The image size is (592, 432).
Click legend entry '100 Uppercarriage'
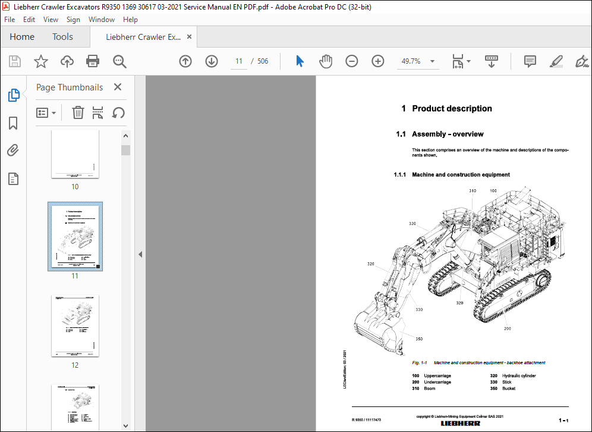(x=431, y=375)
